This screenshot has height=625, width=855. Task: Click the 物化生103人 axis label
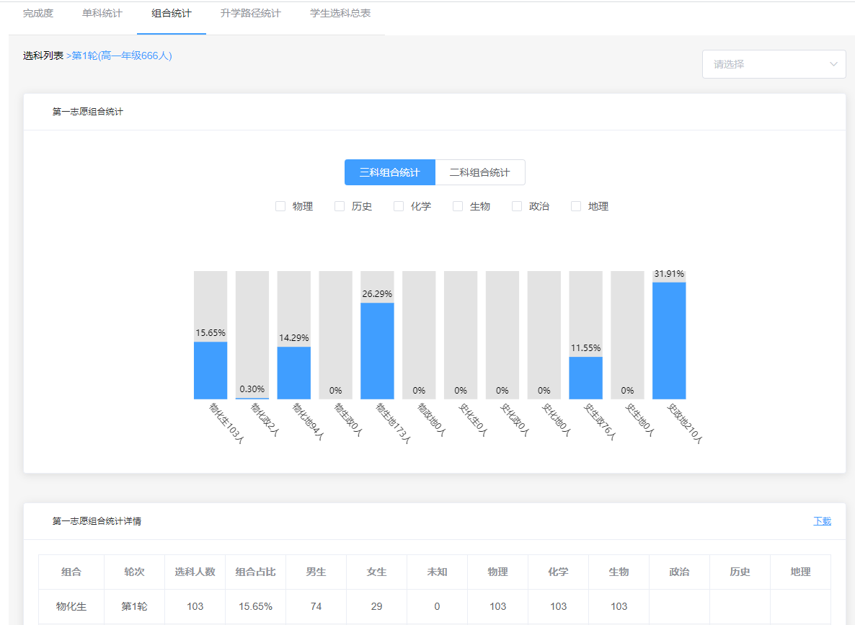(227, 423)
